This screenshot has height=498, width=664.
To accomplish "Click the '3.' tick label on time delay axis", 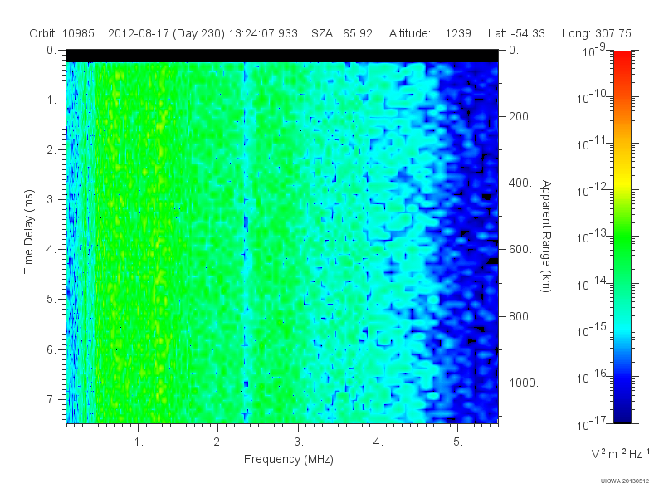I will click(x=51, y=199).
